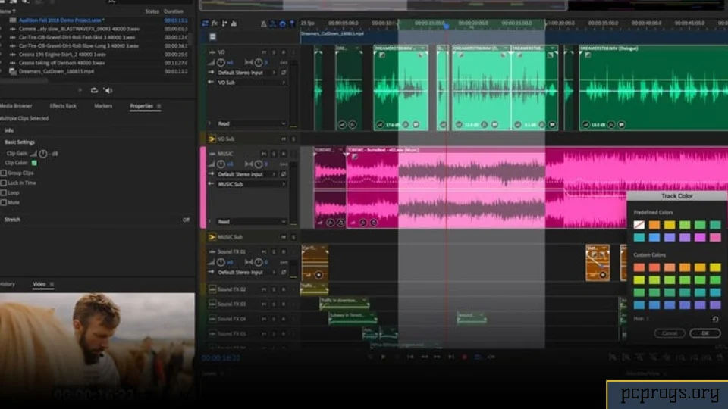
Task: Click the Record button in the transport
Action: pyautogui.click(x=464, y=357)
